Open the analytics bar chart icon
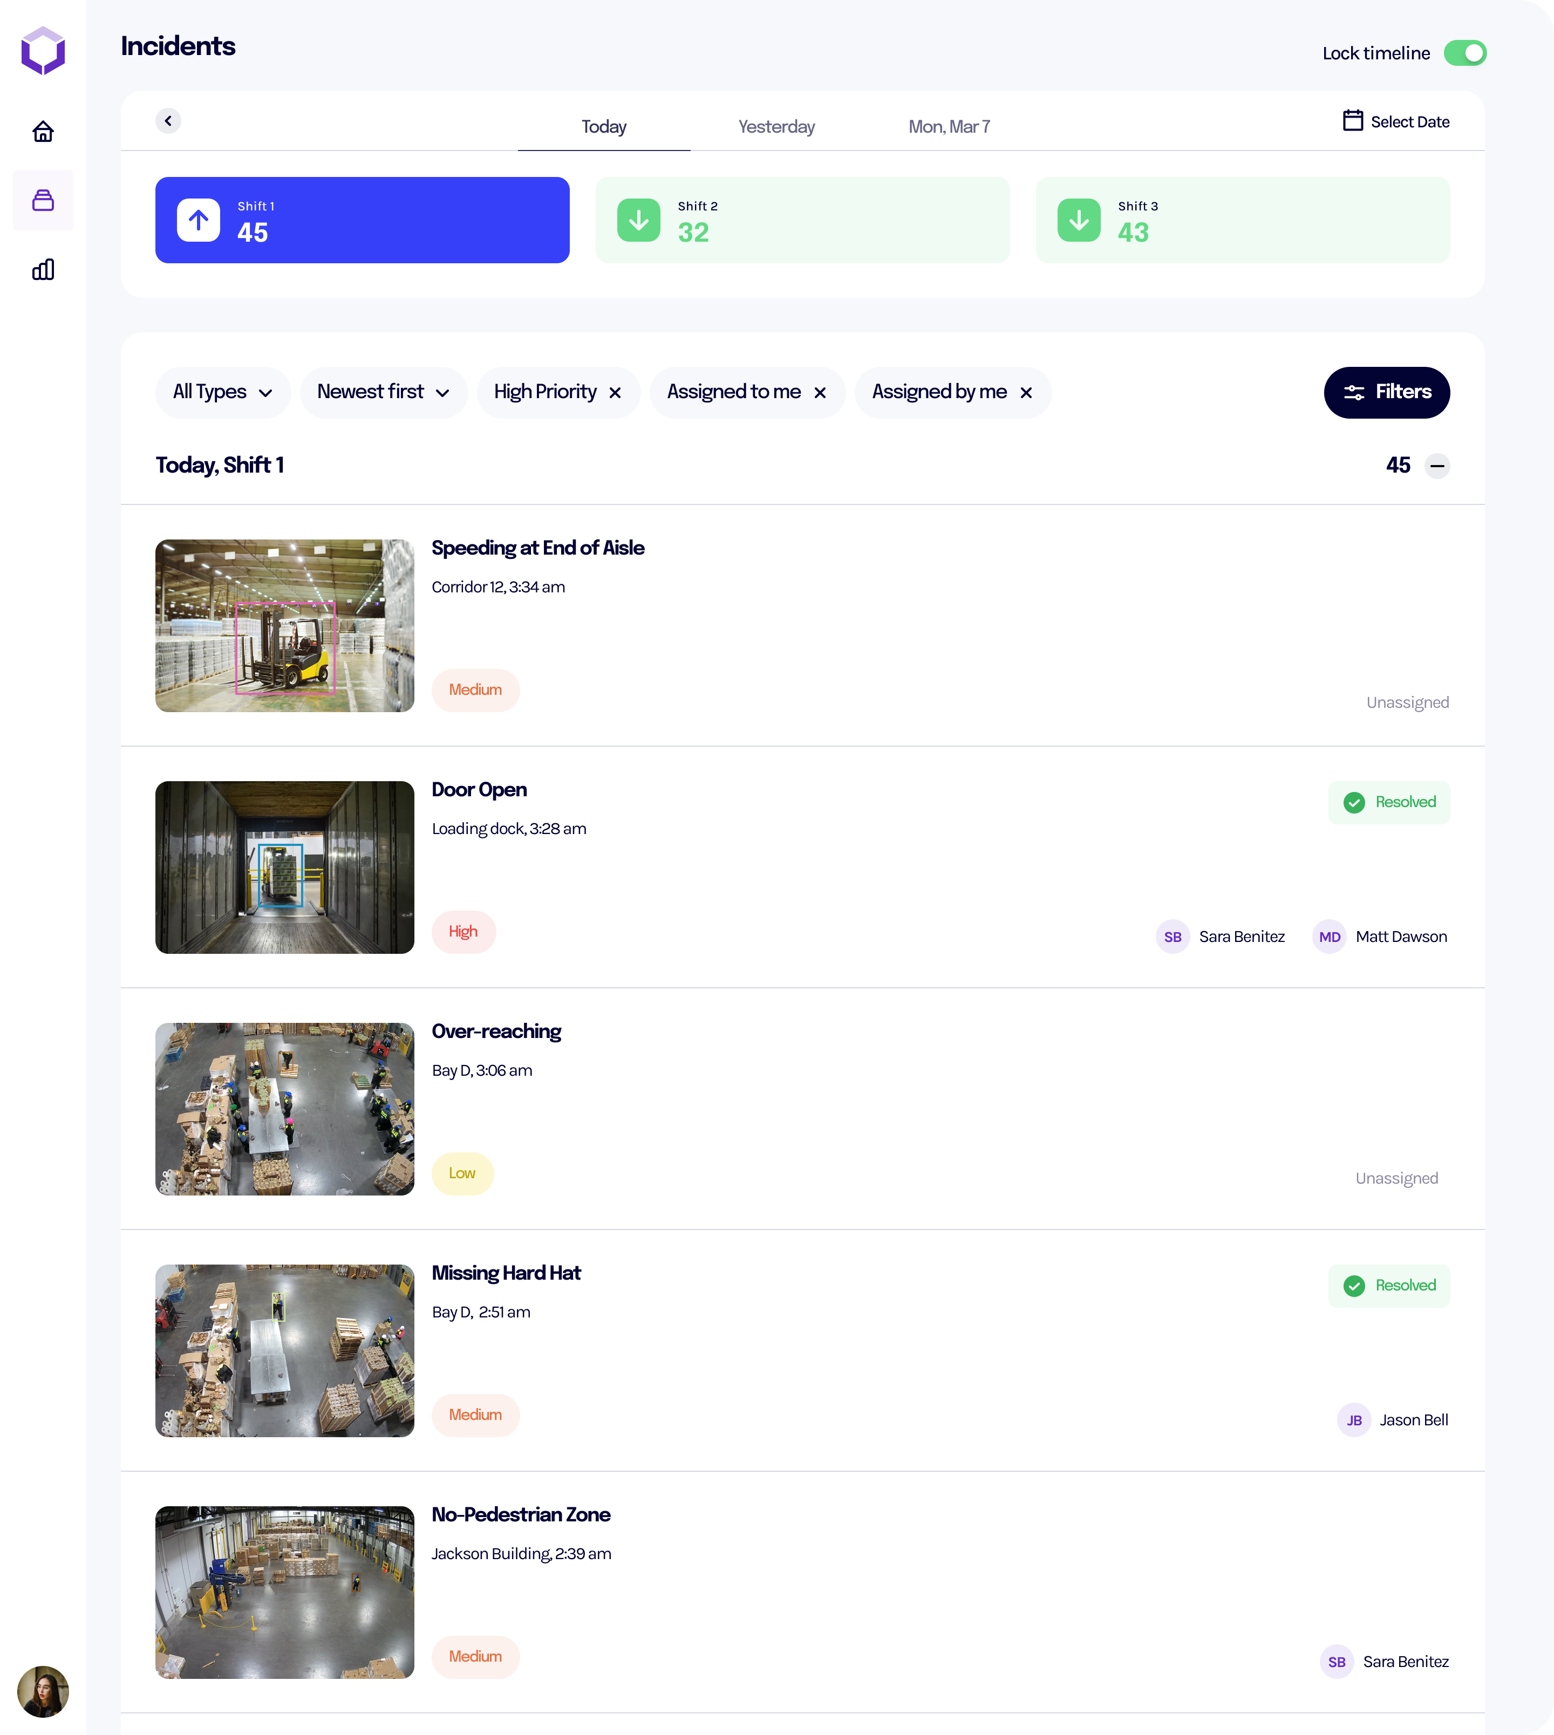The height and width of the screenshot is (1735, 1554). pyautogui.click(x=43, y=270)
